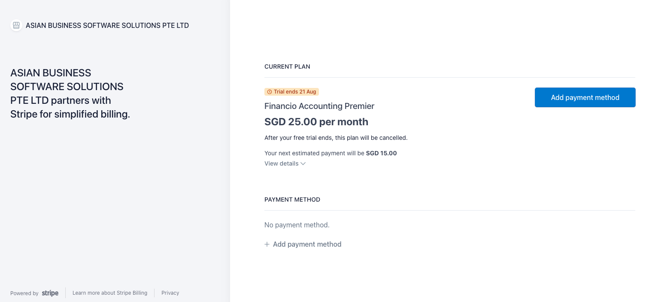Expand View details for next payment

(x=285, y=163)
